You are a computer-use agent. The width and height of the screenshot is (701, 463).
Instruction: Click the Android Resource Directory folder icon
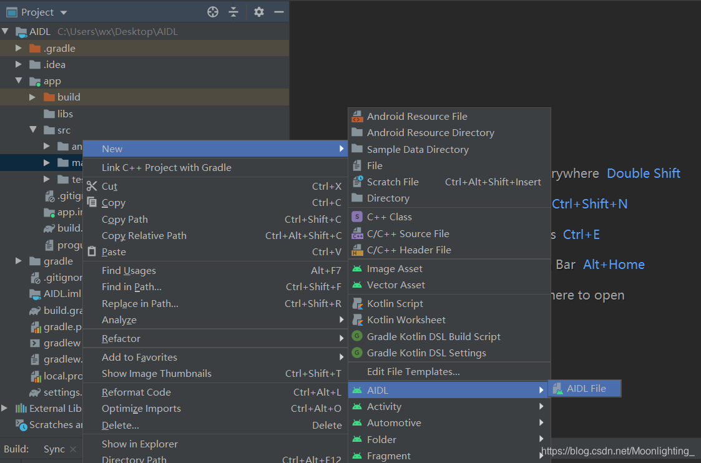pyautogui.click(x=357, y=132)
